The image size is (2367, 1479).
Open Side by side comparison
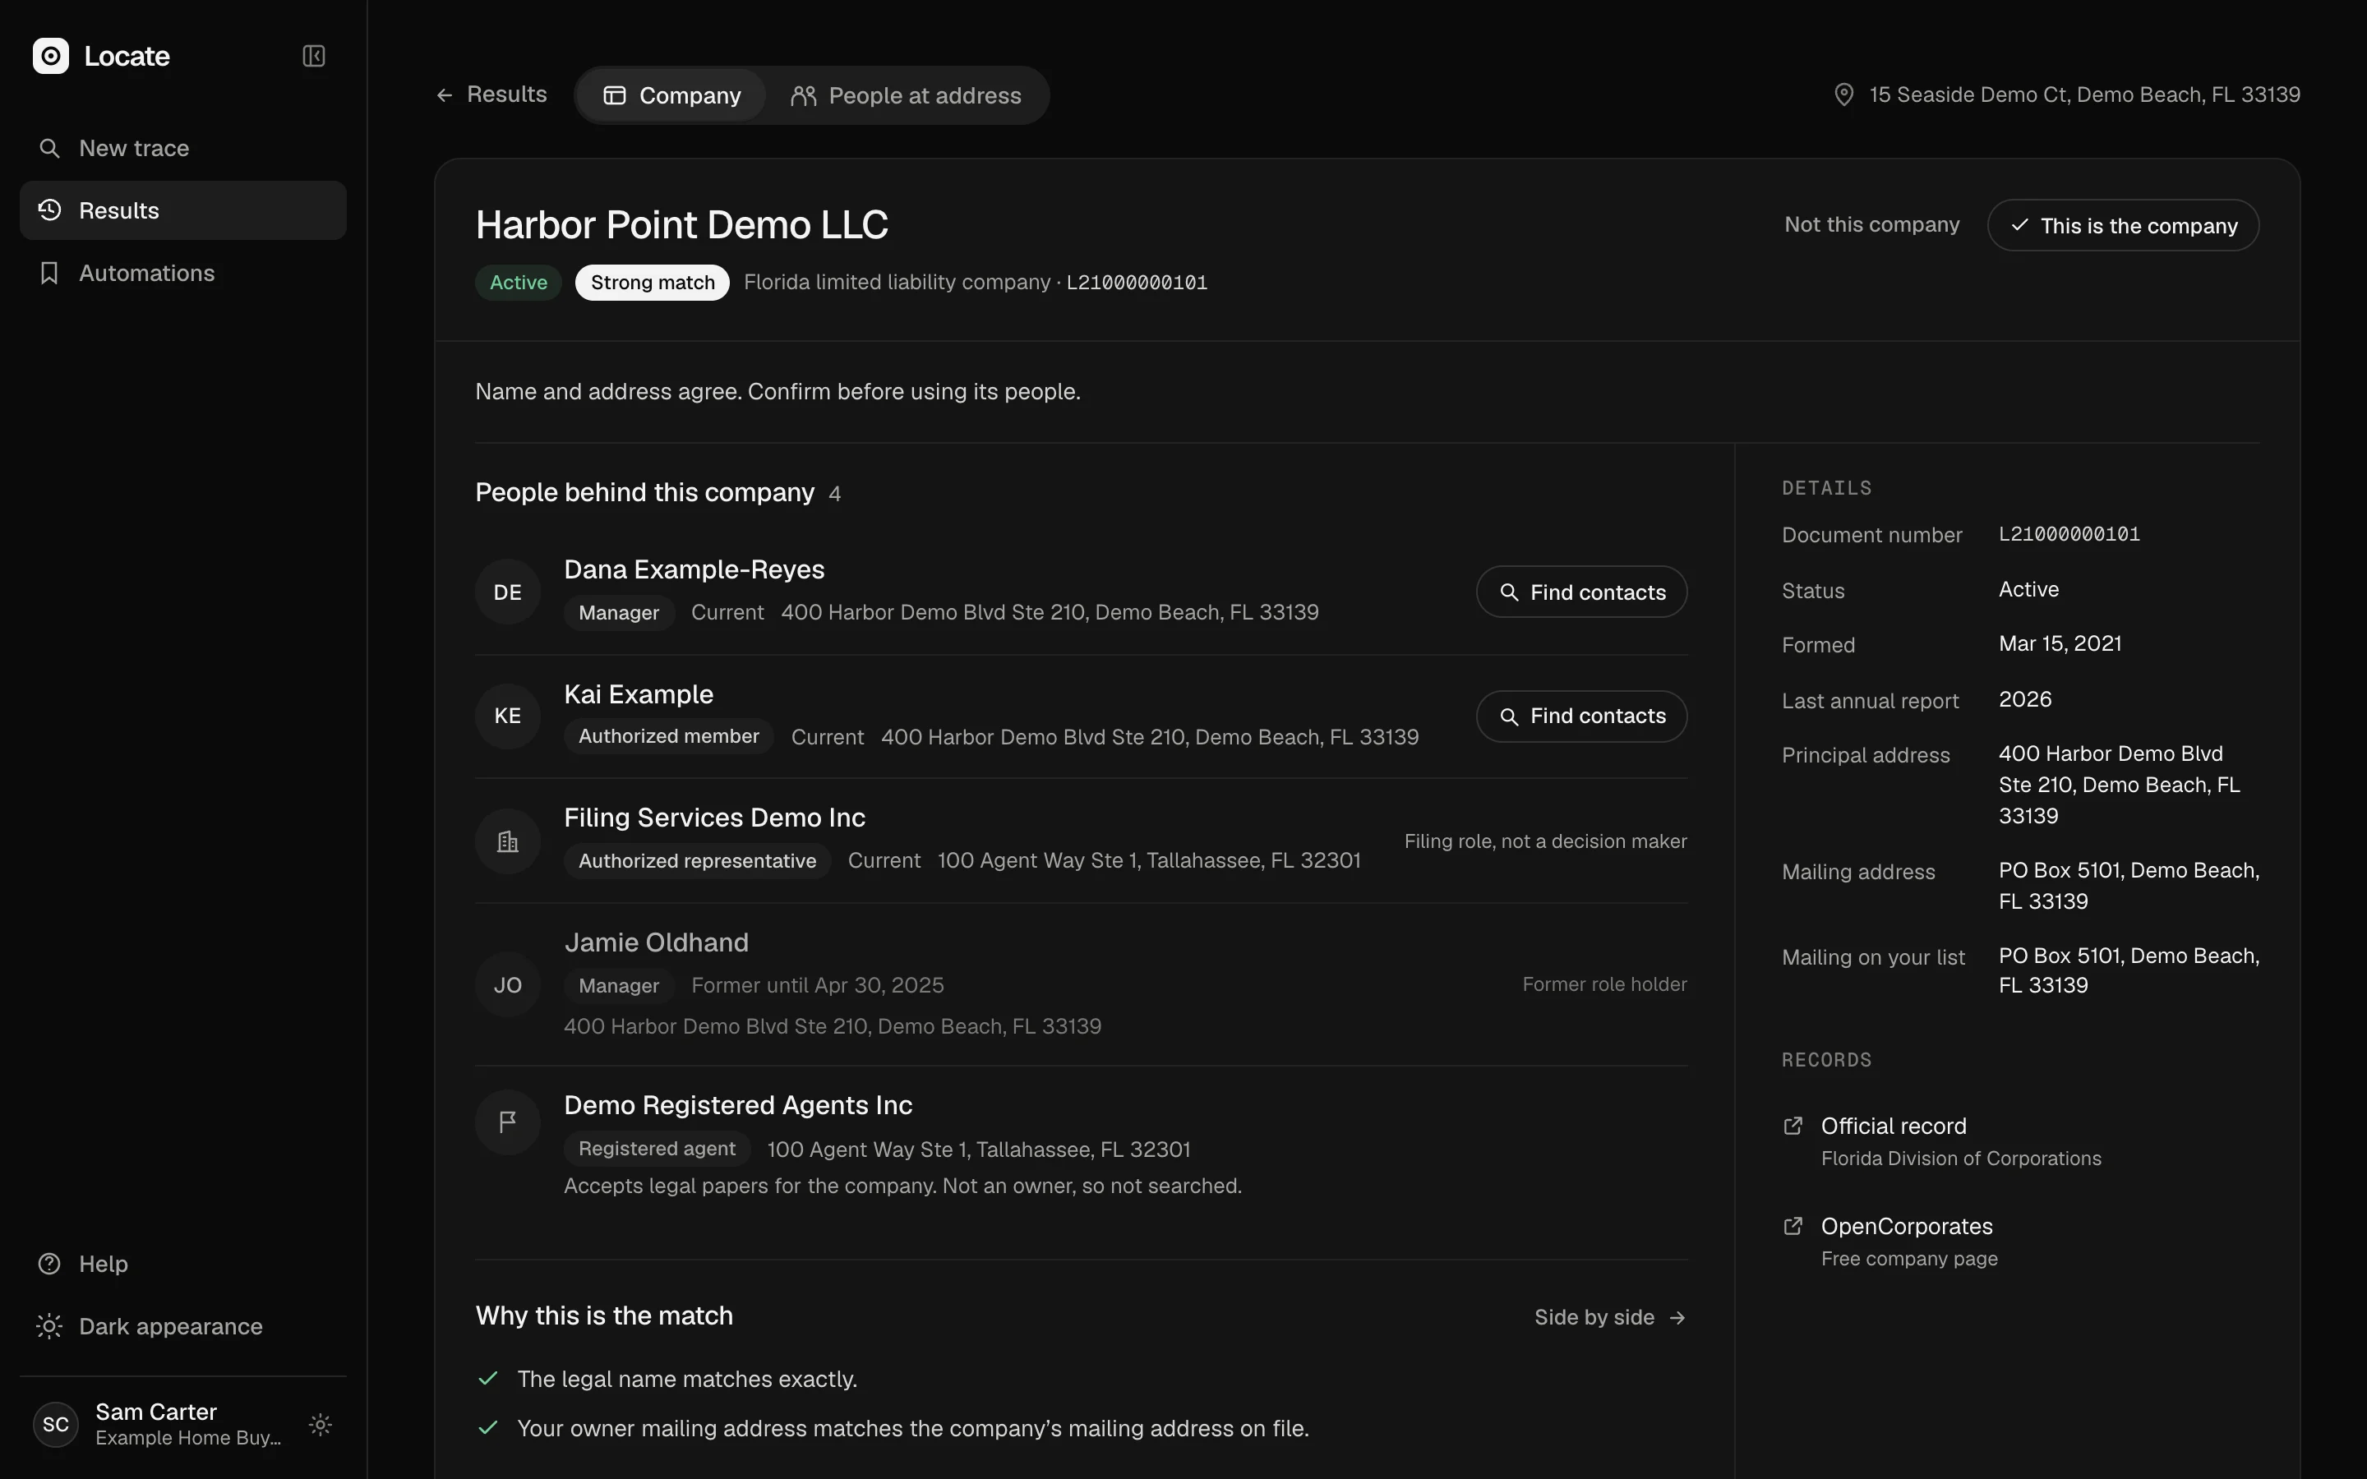[x=1610, y=1318]
